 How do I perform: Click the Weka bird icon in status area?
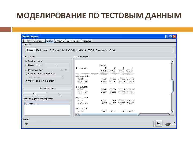coord(168,124)
